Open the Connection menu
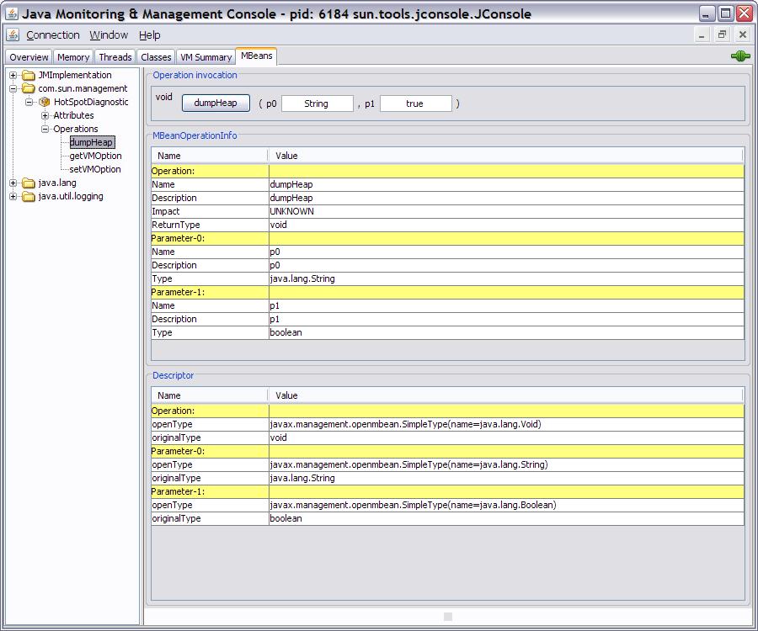 53,34
